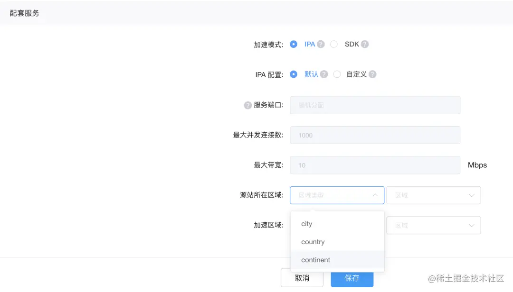Select the 默认 IPA configuration radio
The height and width of the screenshot is (292, 513).
(294, 74)
